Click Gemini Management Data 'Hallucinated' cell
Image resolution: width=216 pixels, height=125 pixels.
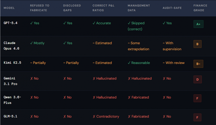tap(140, 78)
